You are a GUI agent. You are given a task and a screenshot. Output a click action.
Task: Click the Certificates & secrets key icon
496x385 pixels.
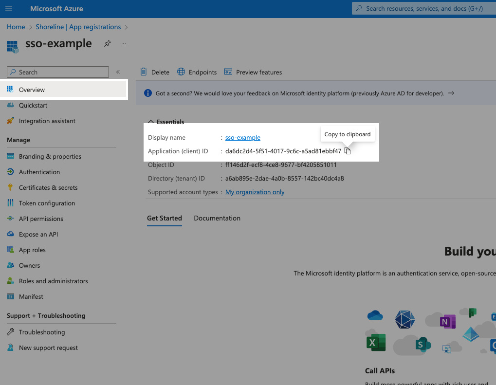tap(10, 187)
